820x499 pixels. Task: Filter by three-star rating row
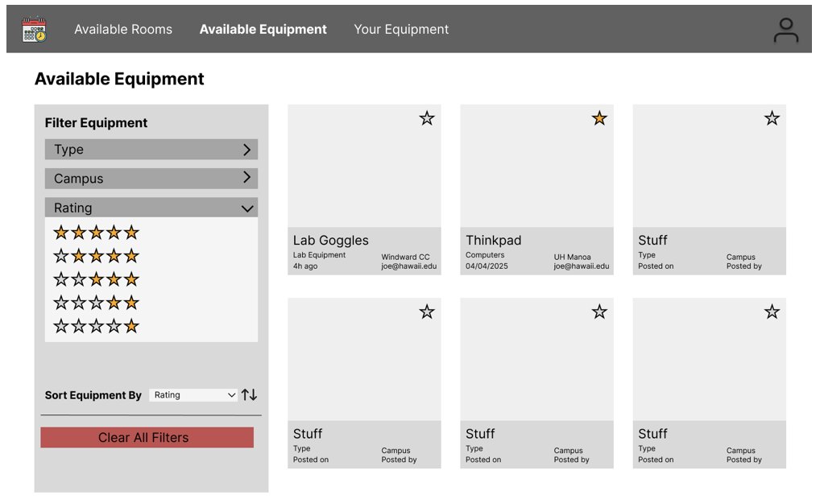(97, 279)
